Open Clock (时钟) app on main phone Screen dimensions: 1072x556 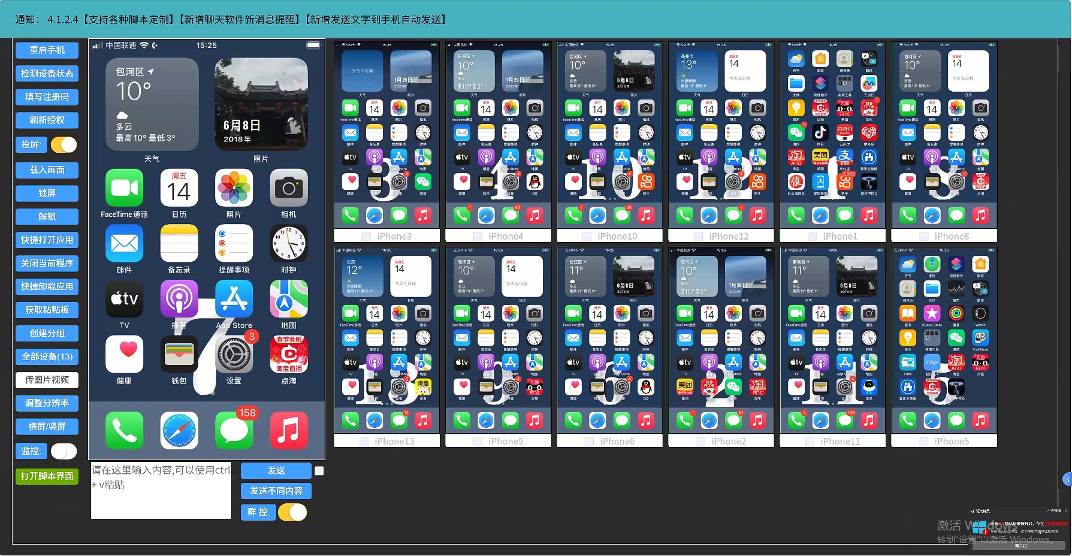click(289, 243)
